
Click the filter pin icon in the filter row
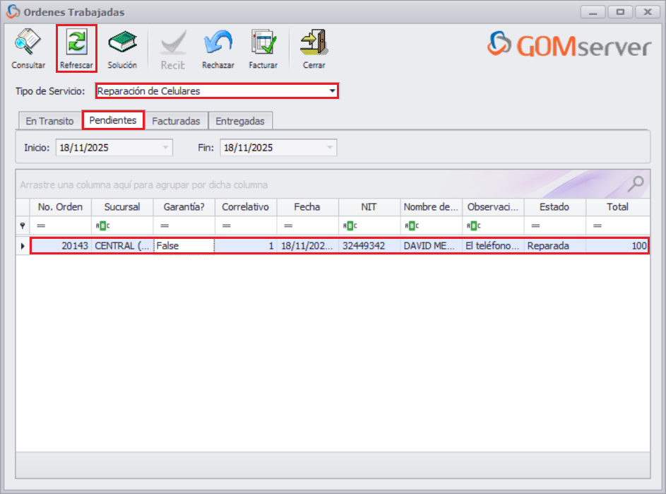22,225
